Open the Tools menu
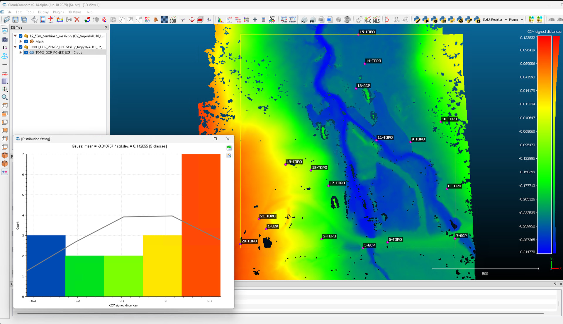This screenshot has width=563, height=324. (x=30, y=12)
